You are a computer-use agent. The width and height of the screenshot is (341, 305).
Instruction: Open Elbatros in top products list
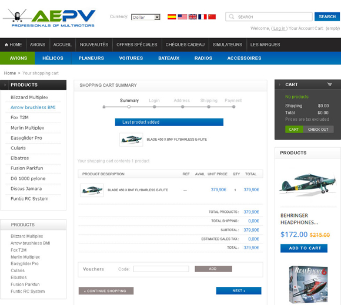20,158
